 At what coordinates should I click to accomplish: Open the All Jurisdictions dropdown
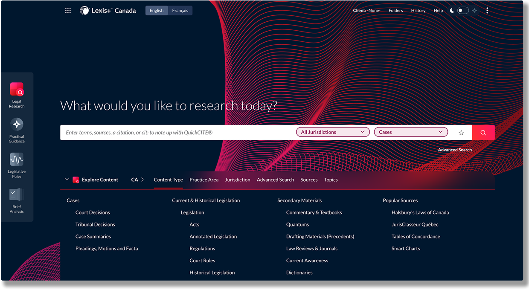point(333,132)
